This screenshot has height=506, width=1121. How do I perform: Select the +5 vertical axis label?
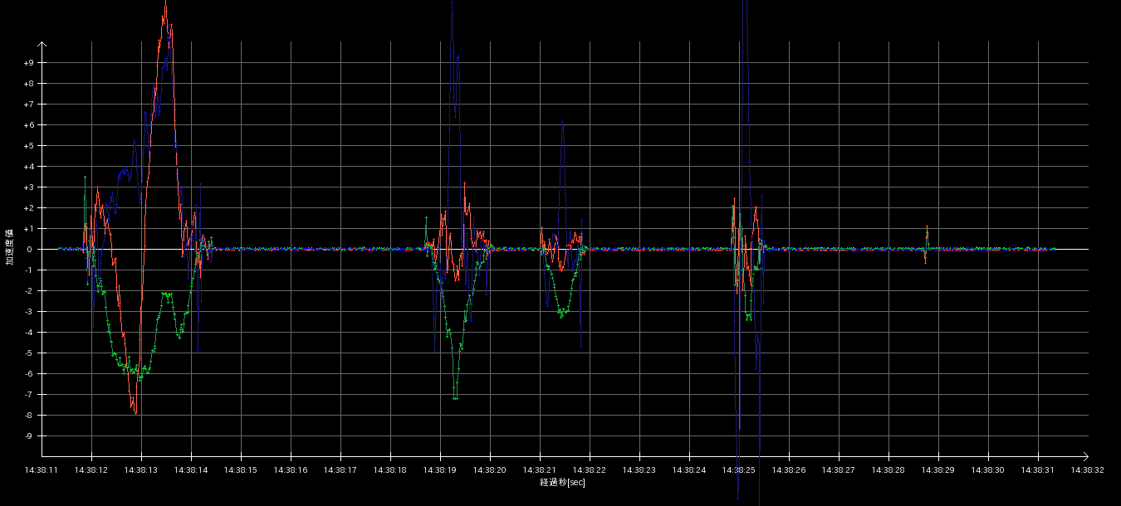(28, 146)
